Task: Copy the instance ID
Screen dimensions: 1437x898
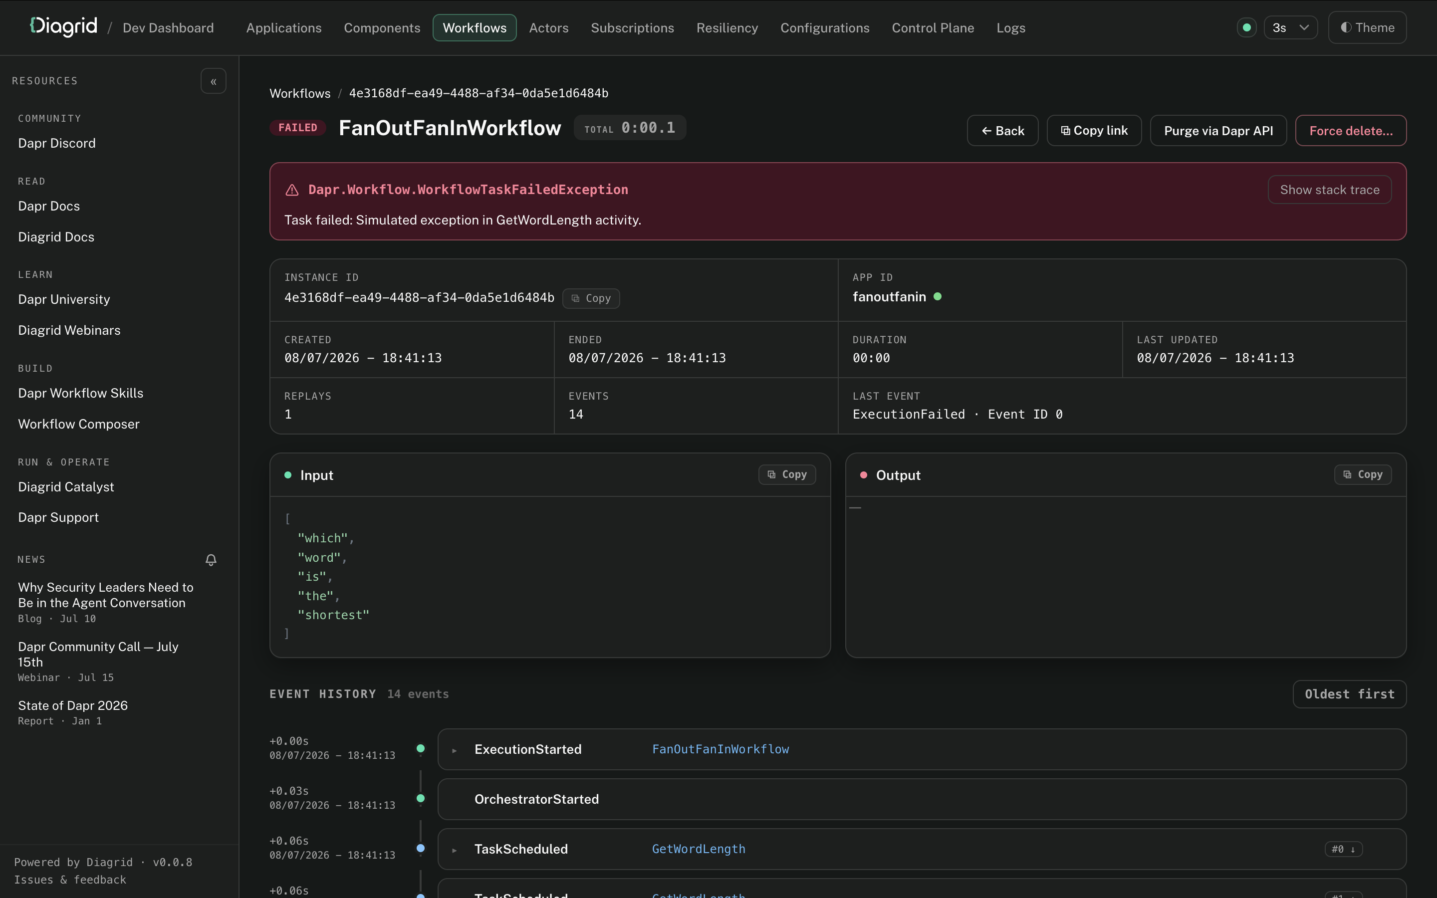Action: point(591,298)
